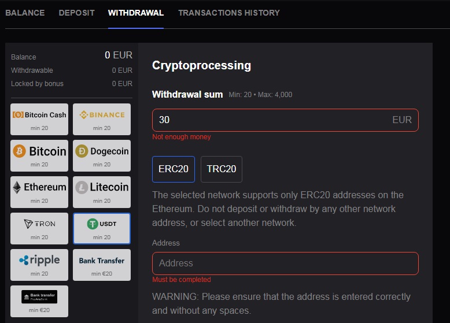This screenshot has width=450, height=323.
Task: Switch to the TRC20 network
Action: coord(222,169)
